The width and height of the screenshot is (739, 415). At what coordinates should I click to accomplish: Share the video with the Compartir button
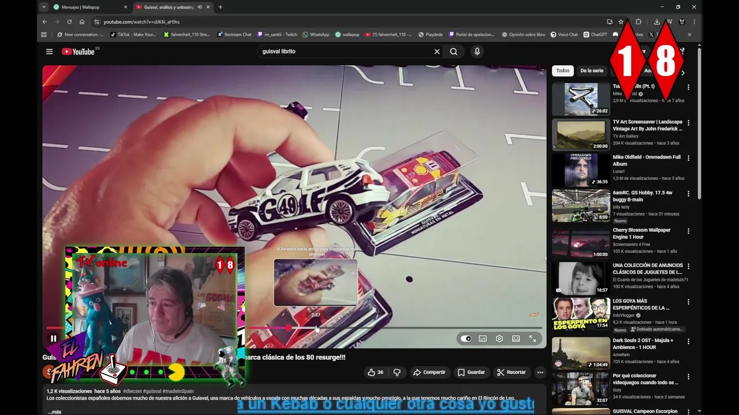429,372
